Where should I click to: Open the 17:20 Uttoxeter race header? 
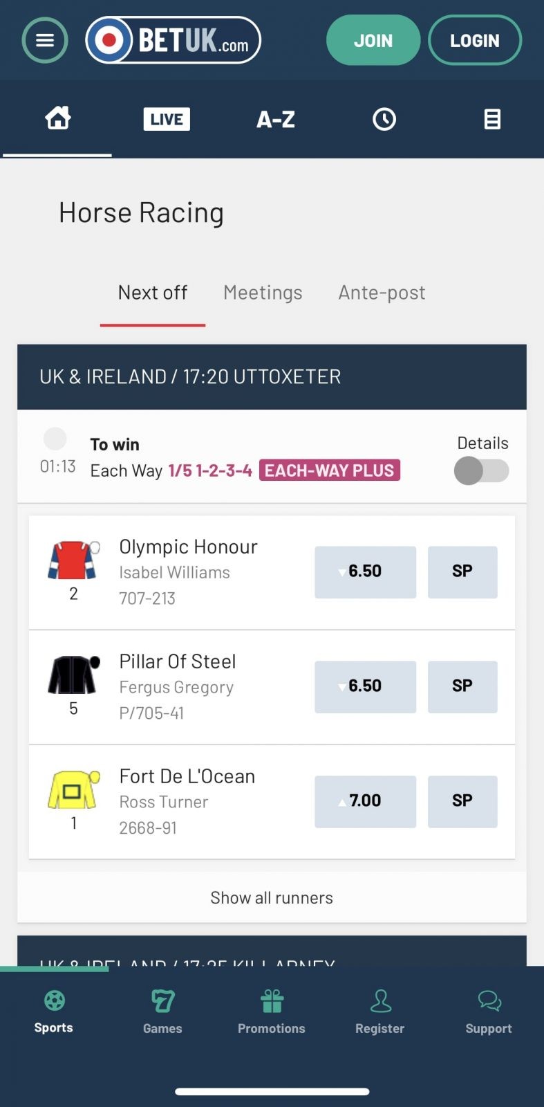click(x=272, y=376)
